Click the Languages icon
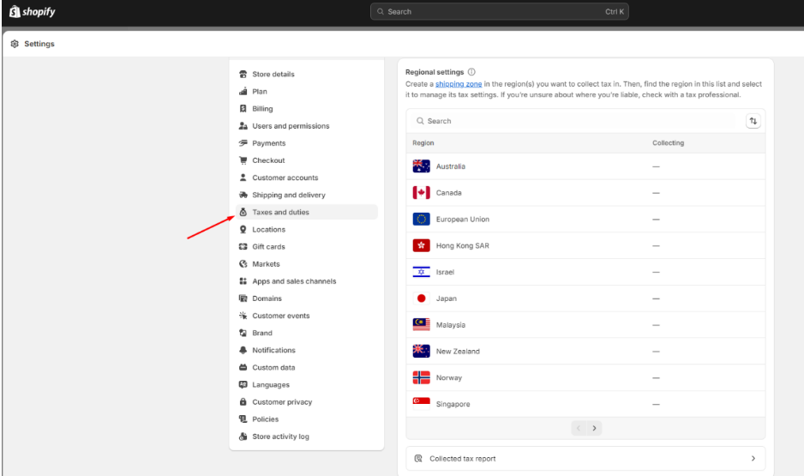 coord(243,385)
